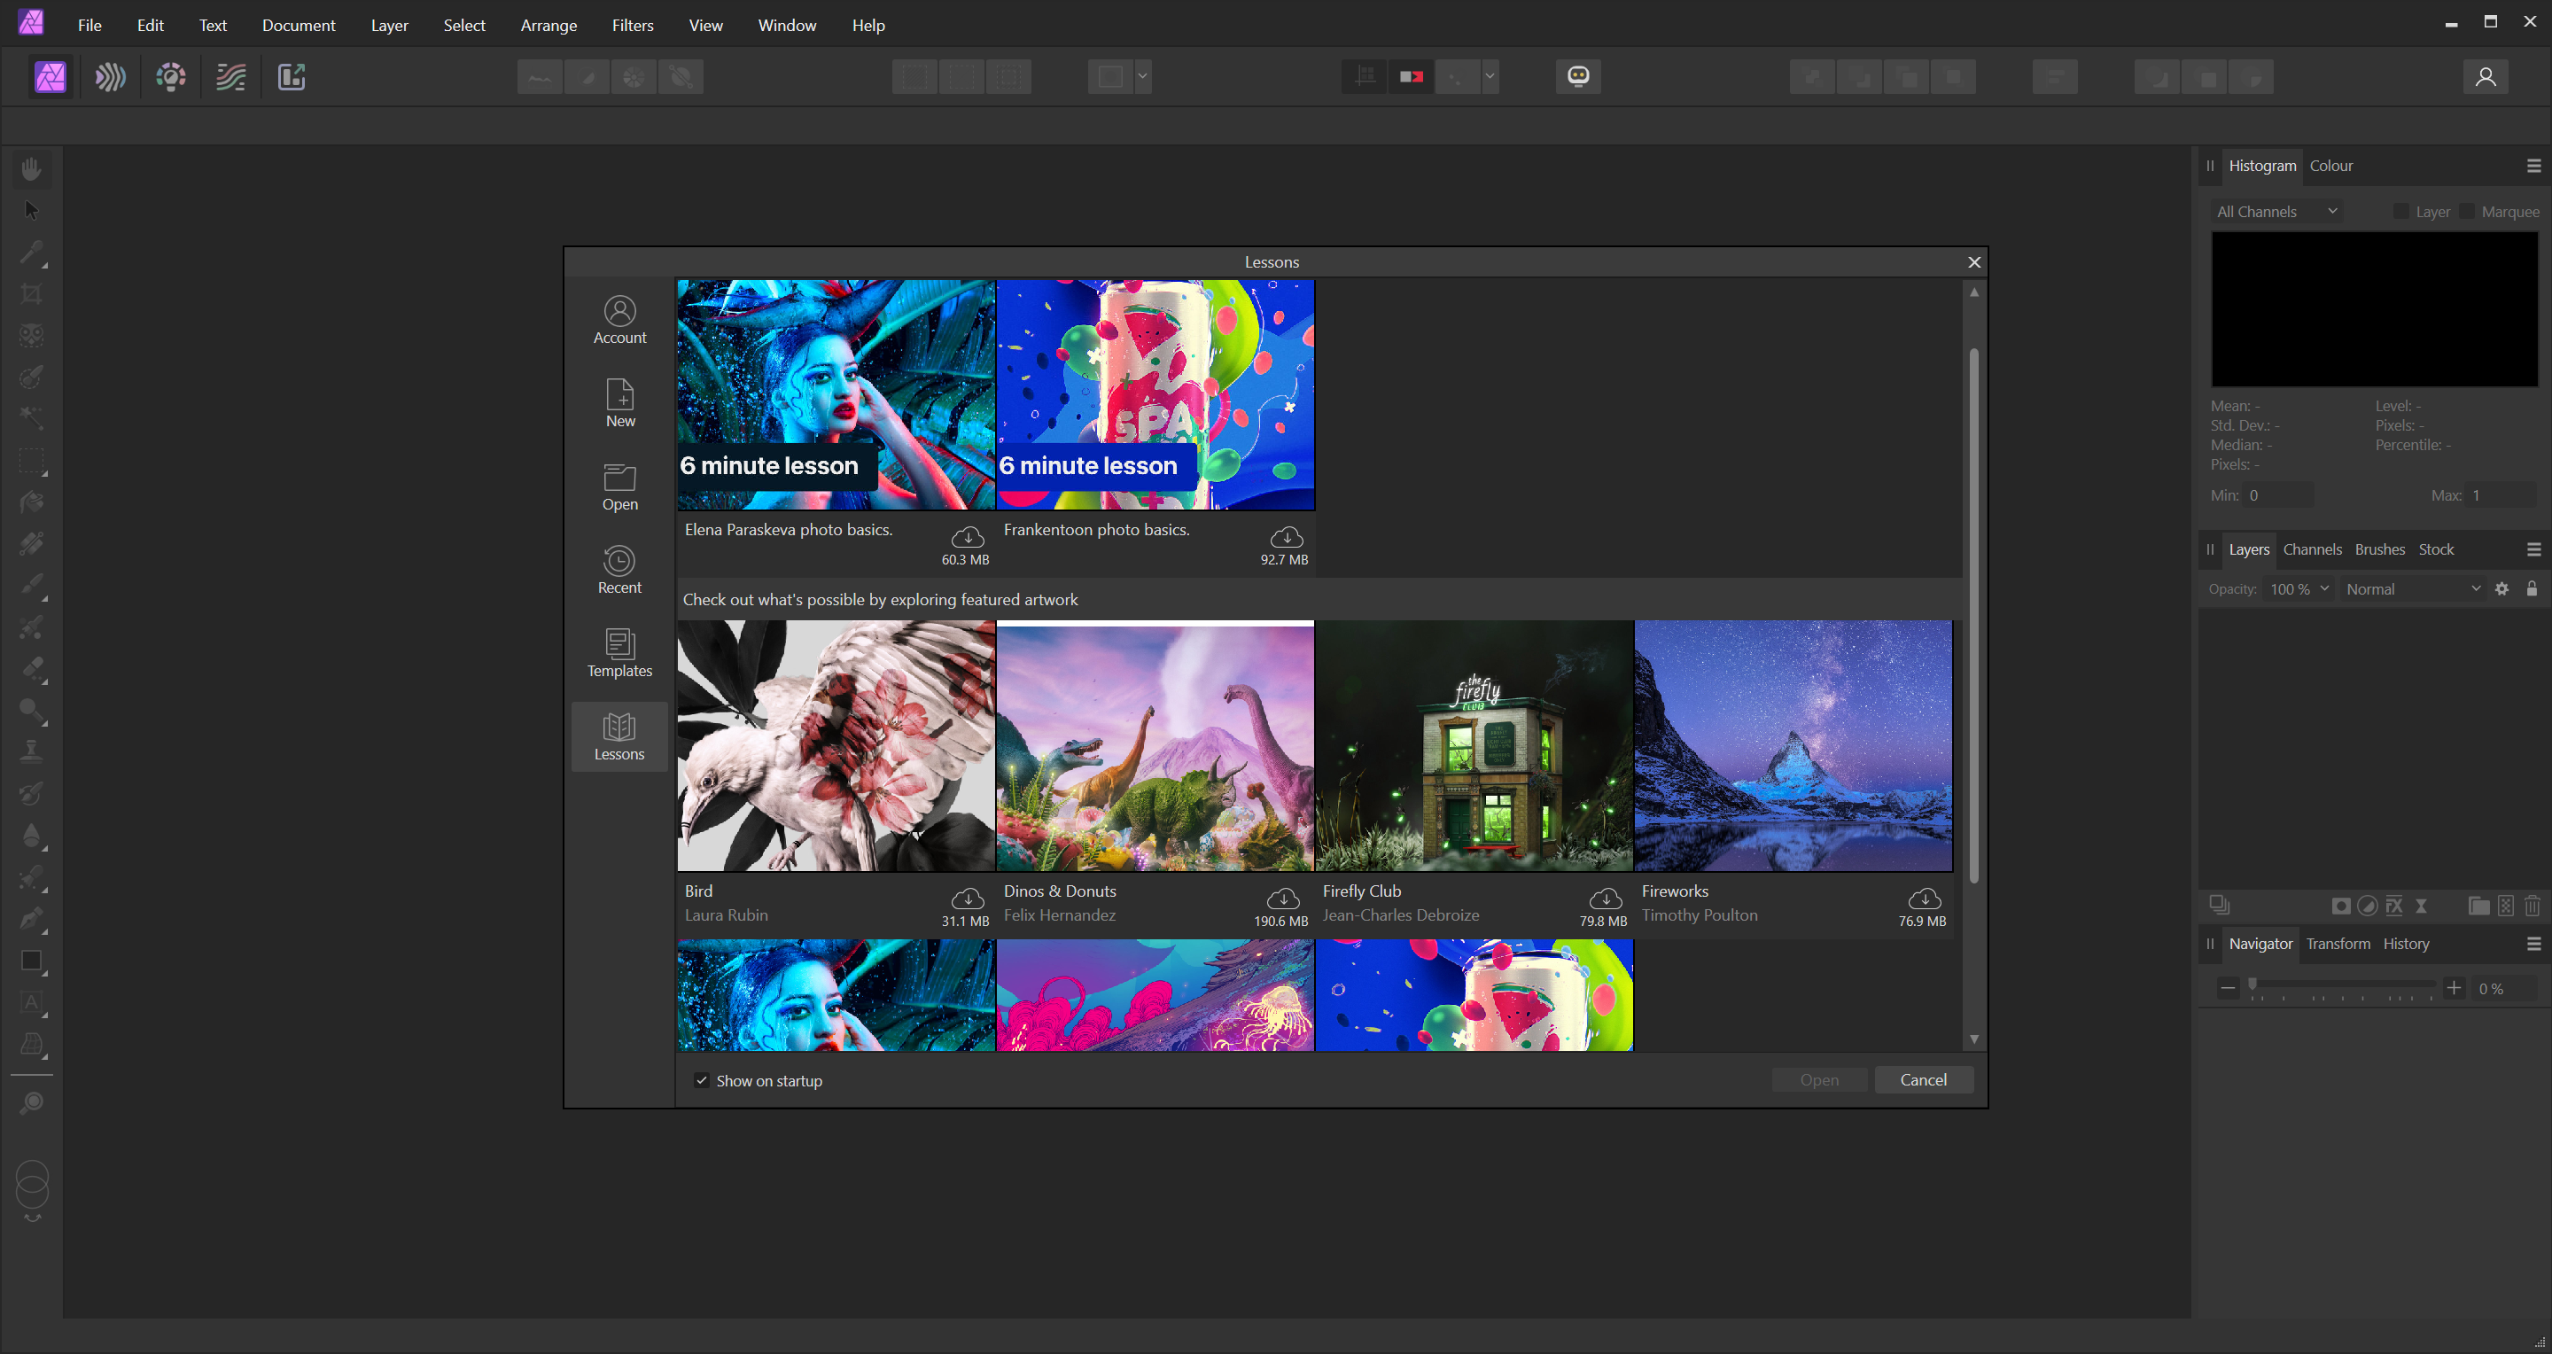Select the Tone Mapping Persona icon

[230, 76]
